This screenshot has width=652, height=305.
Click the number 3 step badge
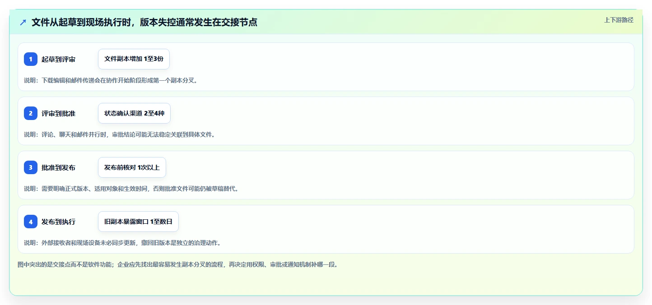click(31, 167)
